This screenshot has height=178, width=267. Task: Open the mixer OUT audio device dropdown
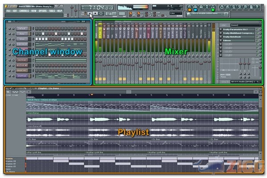click(x=246, y=82)
